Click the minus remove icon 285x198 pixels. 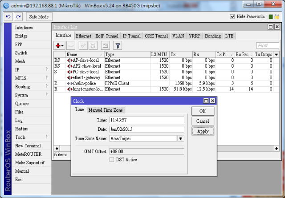click(71, 45)
